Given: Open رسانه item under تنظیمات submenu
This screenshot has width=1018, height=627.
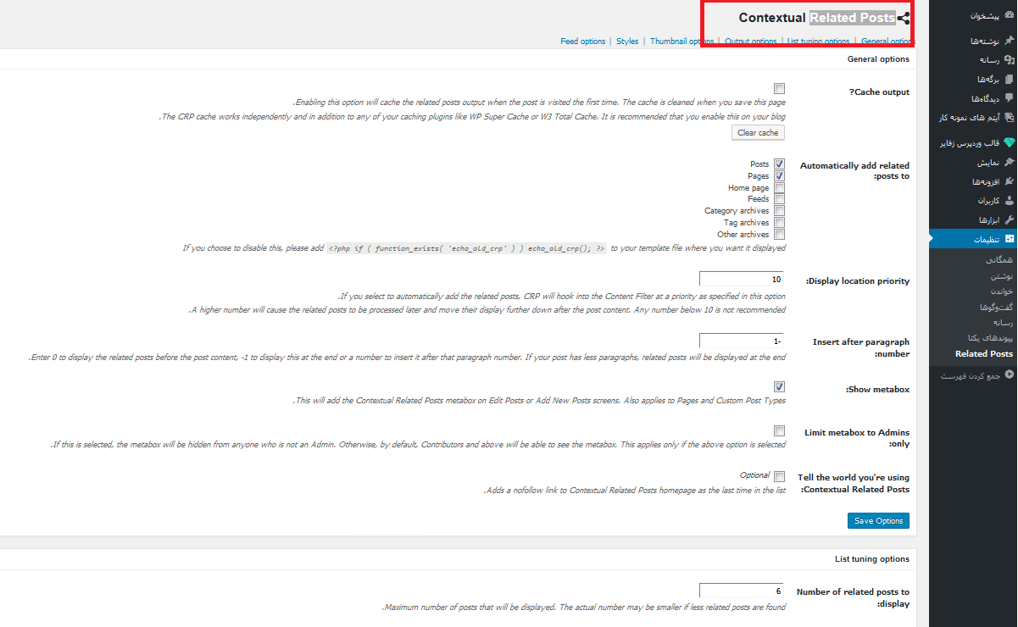Looking at the screenshot, I should pos(1002,323).
